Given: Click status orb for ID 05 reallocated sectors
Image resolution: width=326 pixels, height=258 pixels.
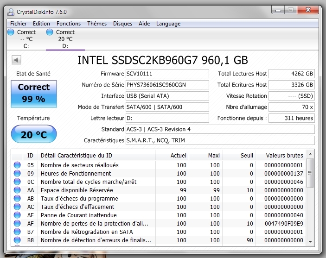Looking at the screenshot, I should coord(17,165).
